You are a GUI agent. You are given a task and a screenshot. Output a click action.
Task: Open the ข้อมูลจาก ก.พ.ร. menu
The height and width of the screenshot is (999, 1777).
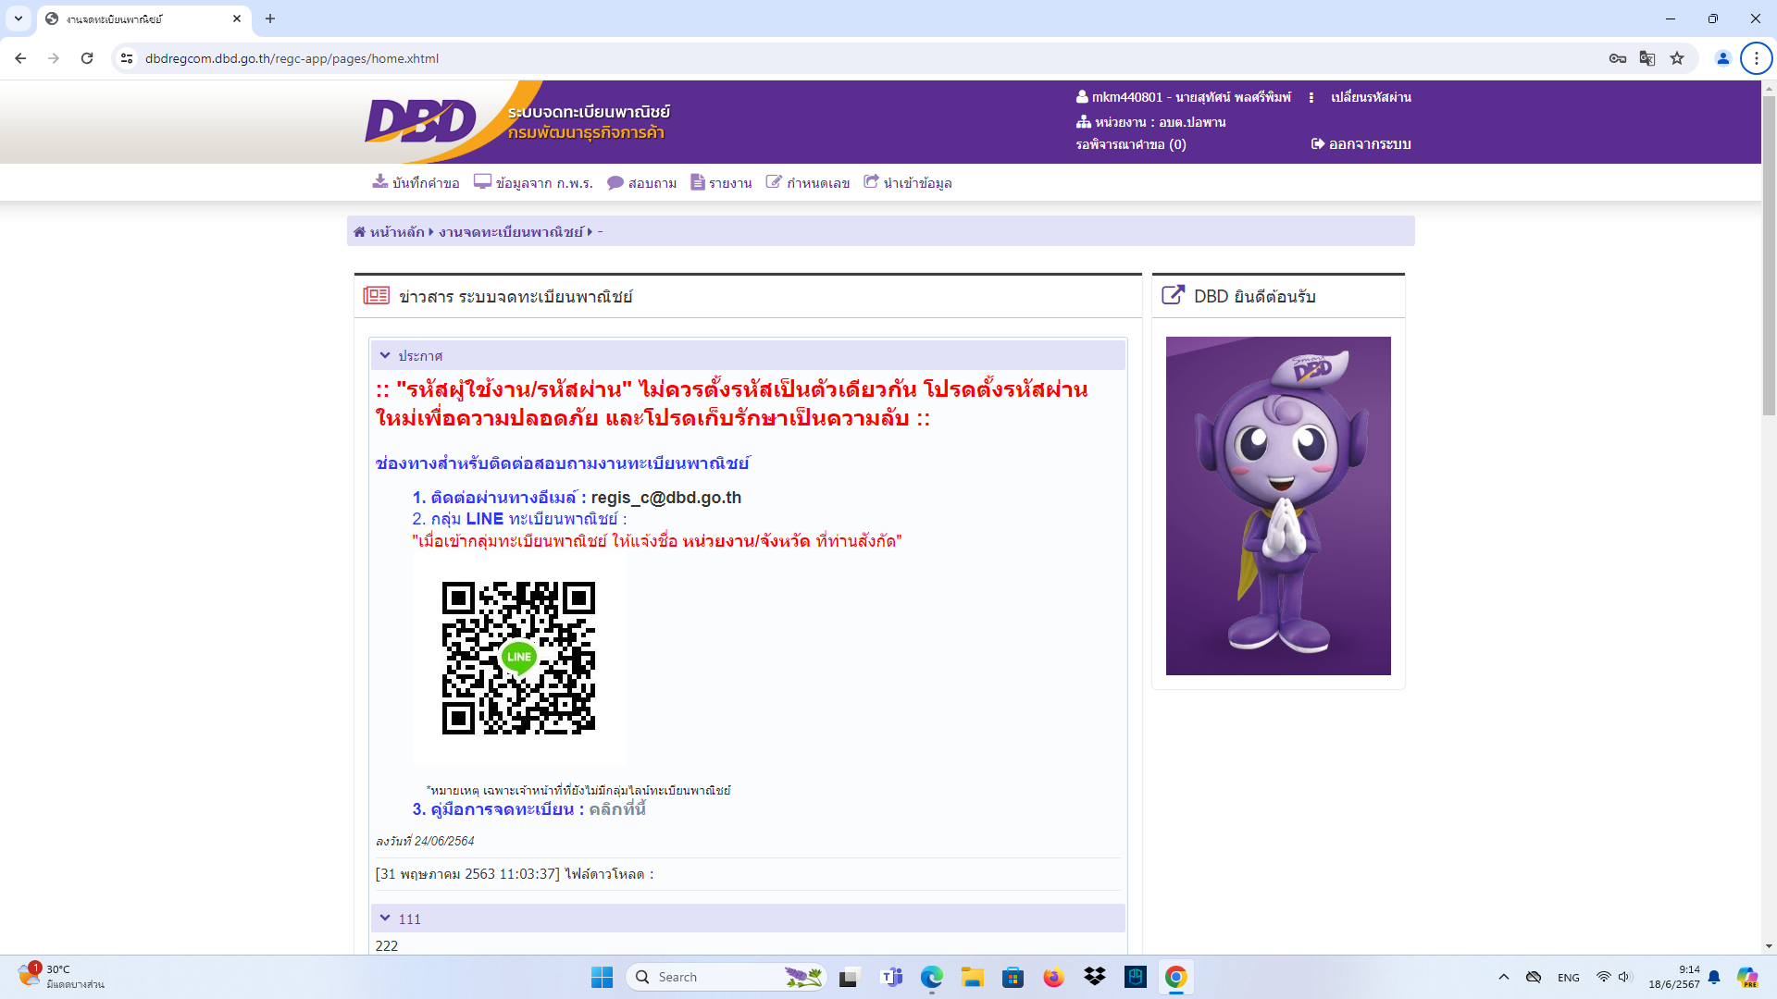pos(533,182)
